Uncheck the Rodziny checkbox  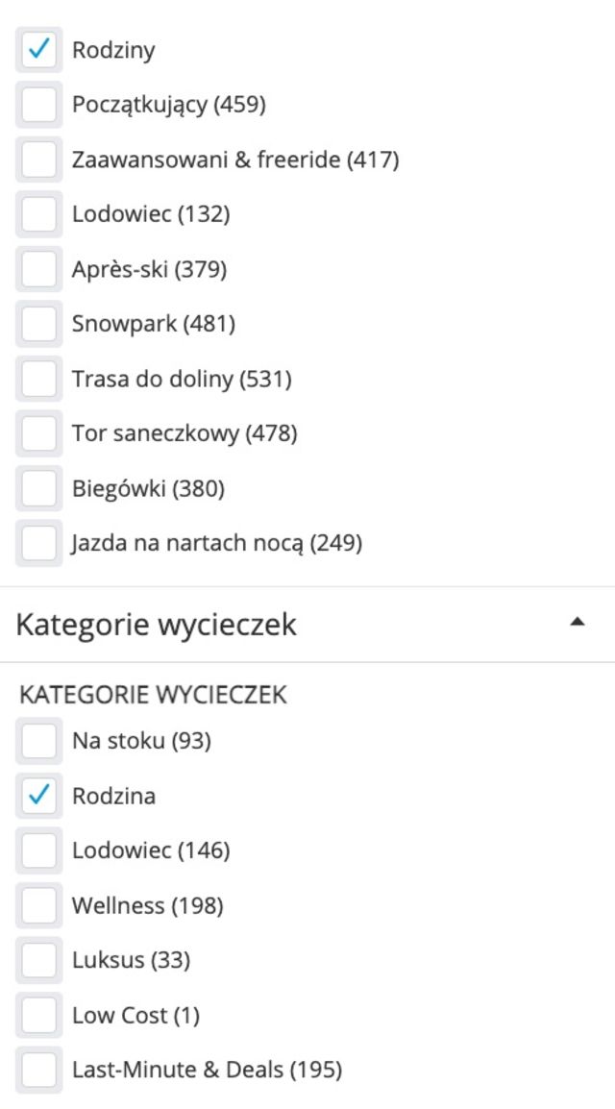coord(38,50)
